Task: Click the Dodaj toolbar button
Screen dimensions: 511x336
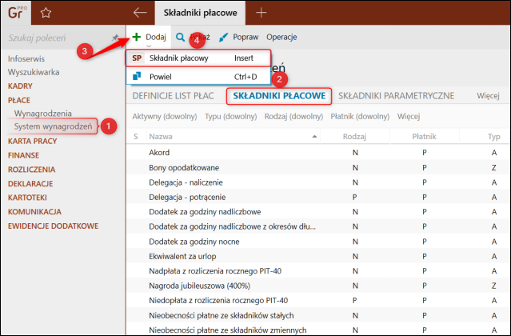Action: pos(149,37)
